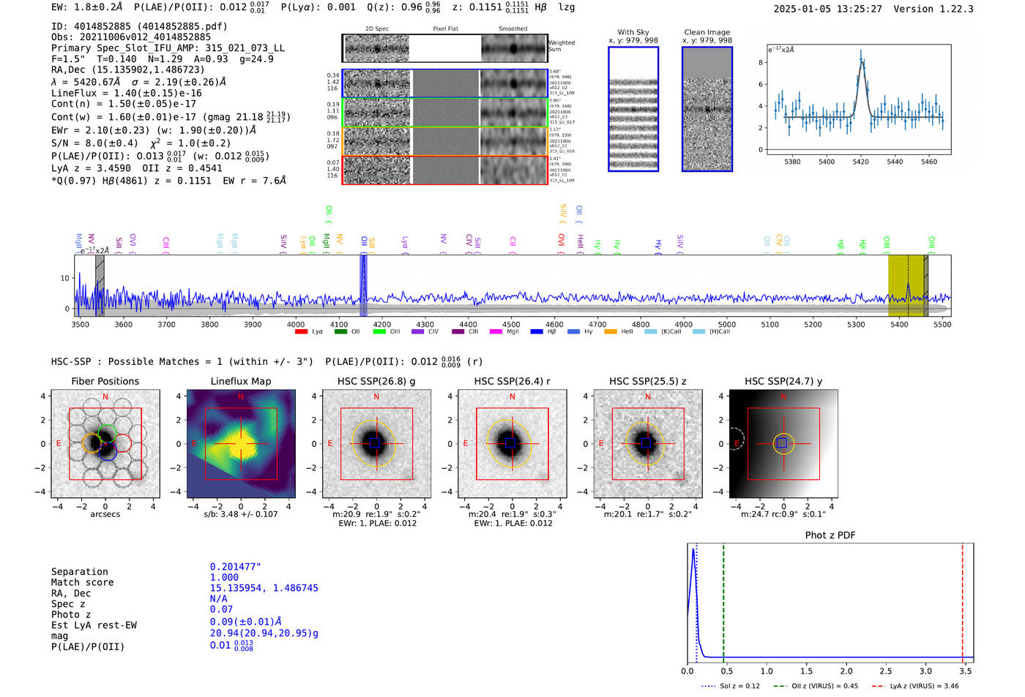Click the Photo z value 0.07

(221, 609)
